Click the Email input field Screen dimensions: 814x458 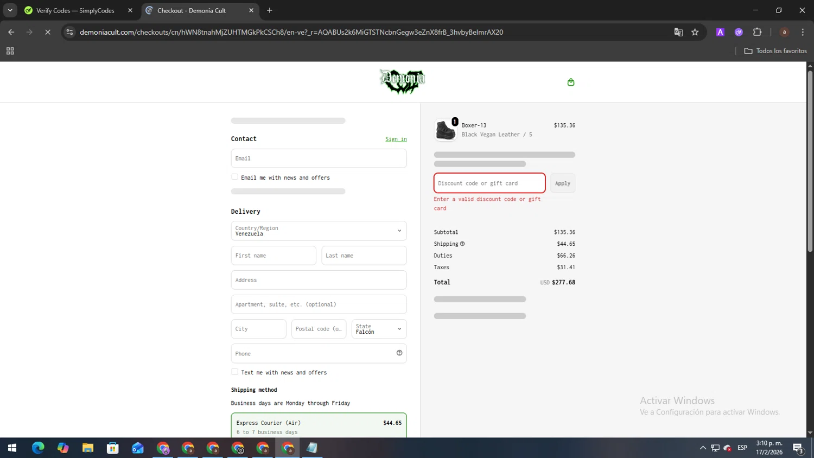tap(319, 158)
